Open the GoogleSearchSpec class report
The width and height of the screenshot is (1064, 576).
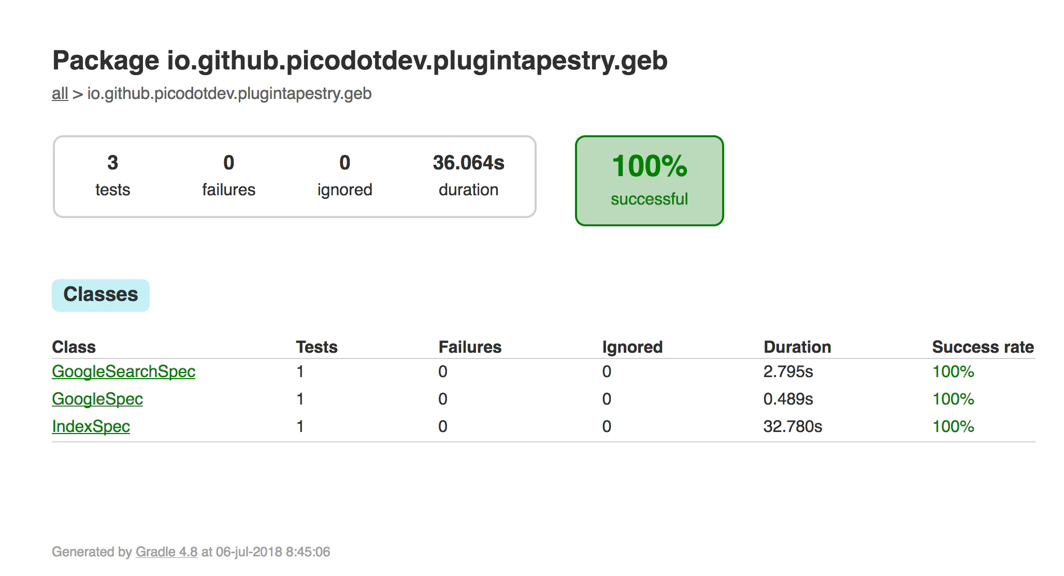pyautogui.click(x=123, y=371)
